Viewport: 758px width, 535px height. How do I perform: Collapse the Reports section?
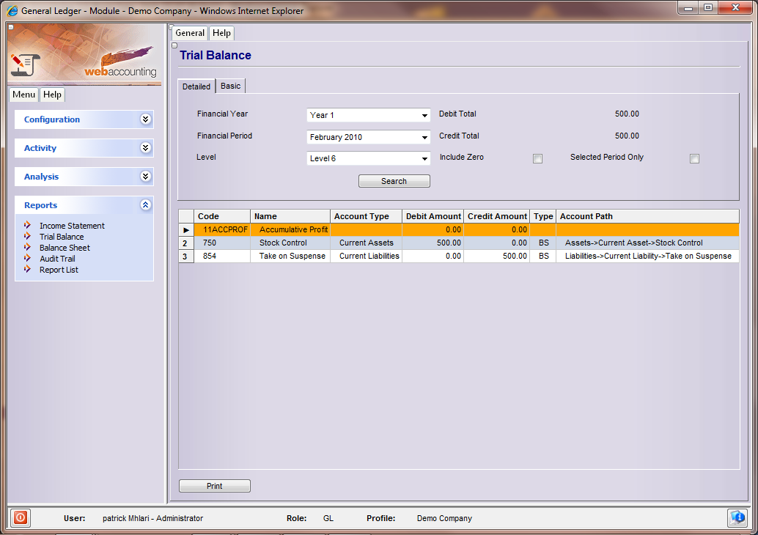145,205
